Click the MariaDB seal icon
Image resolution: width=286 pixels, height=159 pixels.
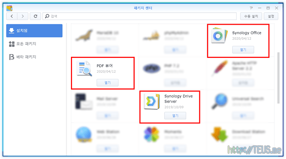[x=84, y=35]
